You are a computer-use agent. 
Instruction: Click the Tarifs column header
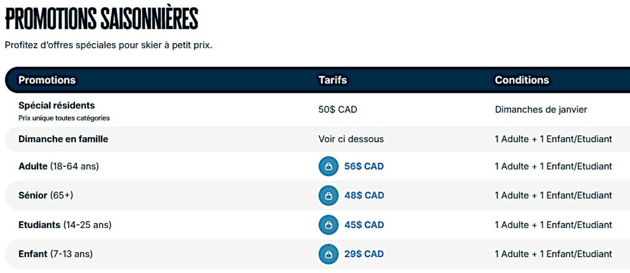(x=332, y=80)
